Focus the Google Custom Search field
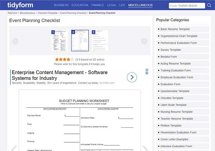 click(187, 6)
